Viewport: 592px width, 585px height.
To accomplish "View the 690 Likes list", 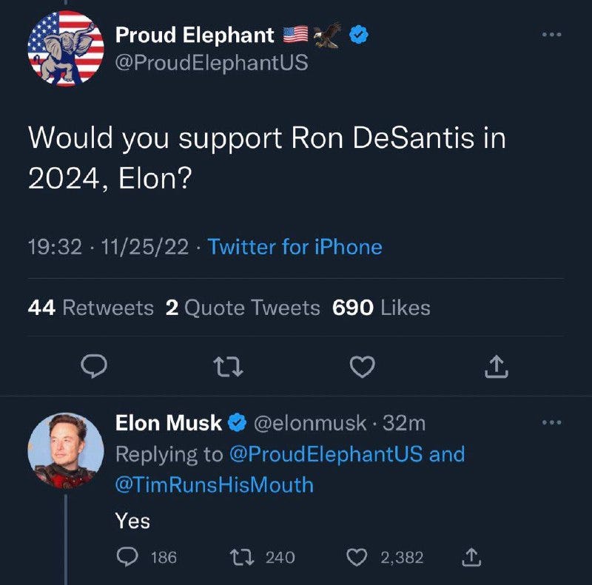I will (x=381, y=307).
